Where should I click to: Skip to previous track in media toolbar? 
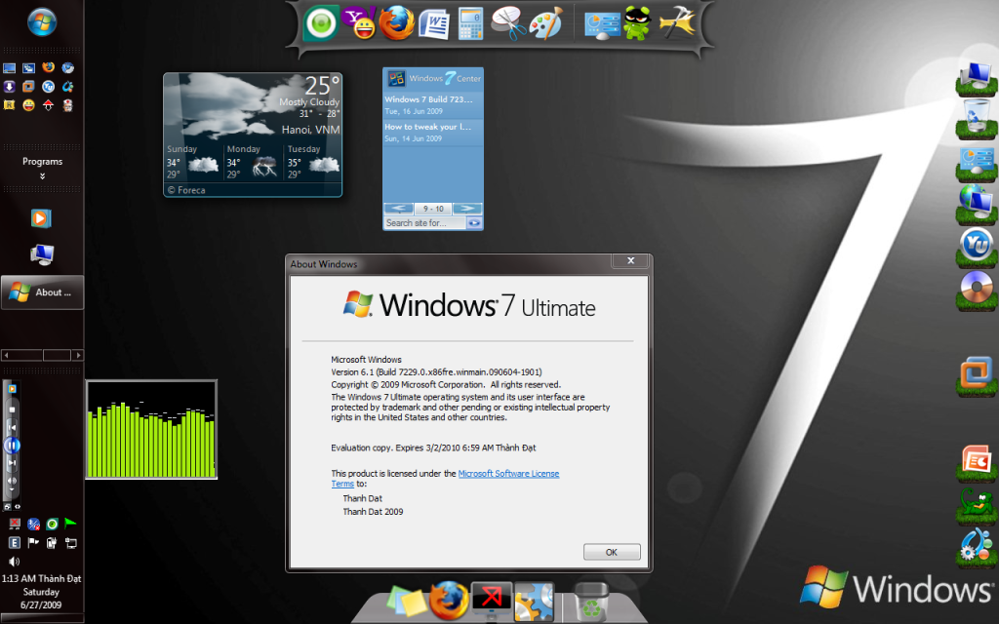(x=12, y=428)
